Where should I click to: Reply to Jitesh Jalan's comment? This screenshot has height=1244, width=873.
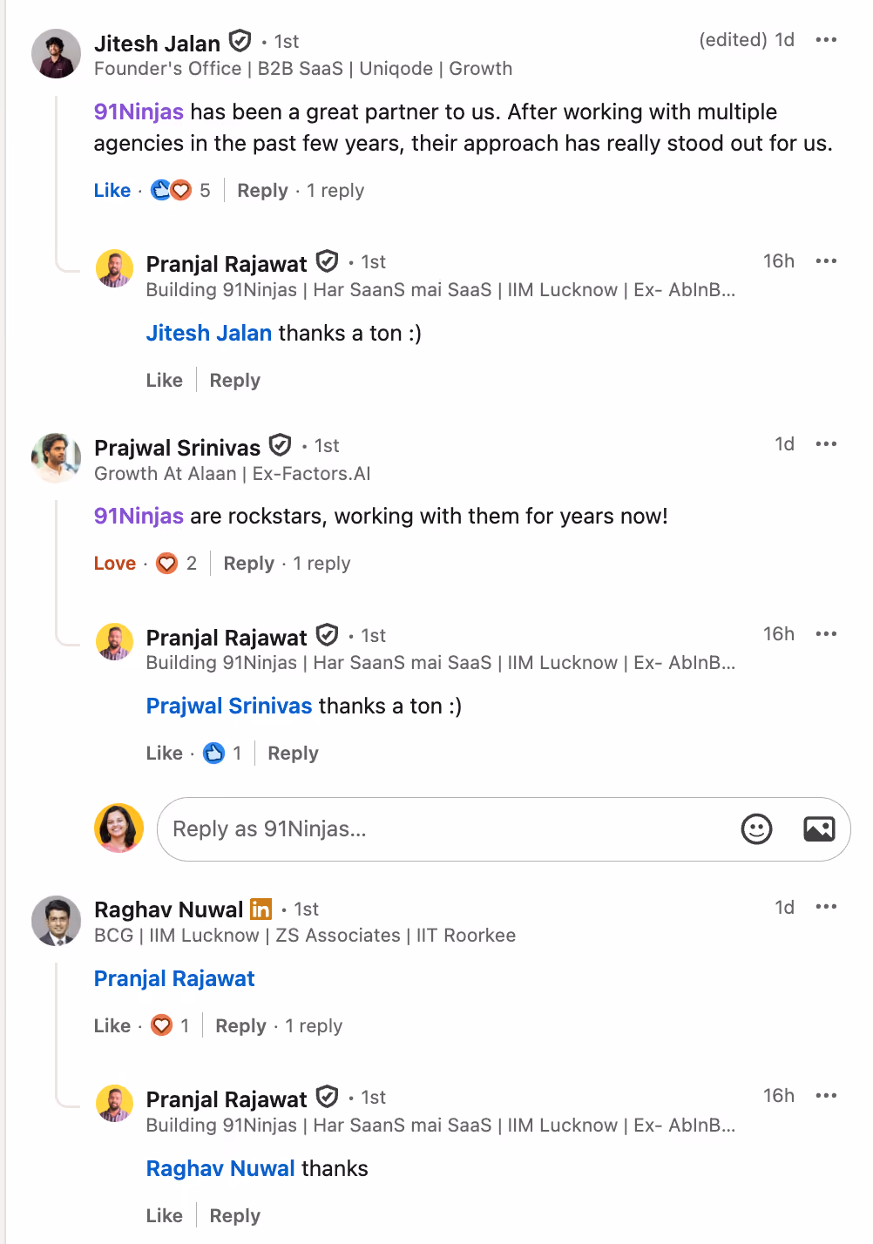262,190
